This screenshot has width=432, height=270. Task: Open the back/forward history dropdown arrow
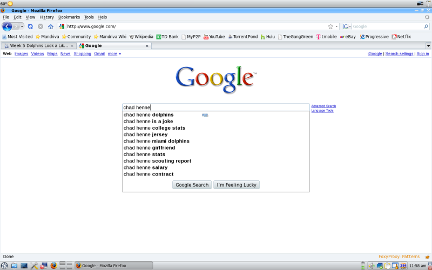click(x=22, y=26)
